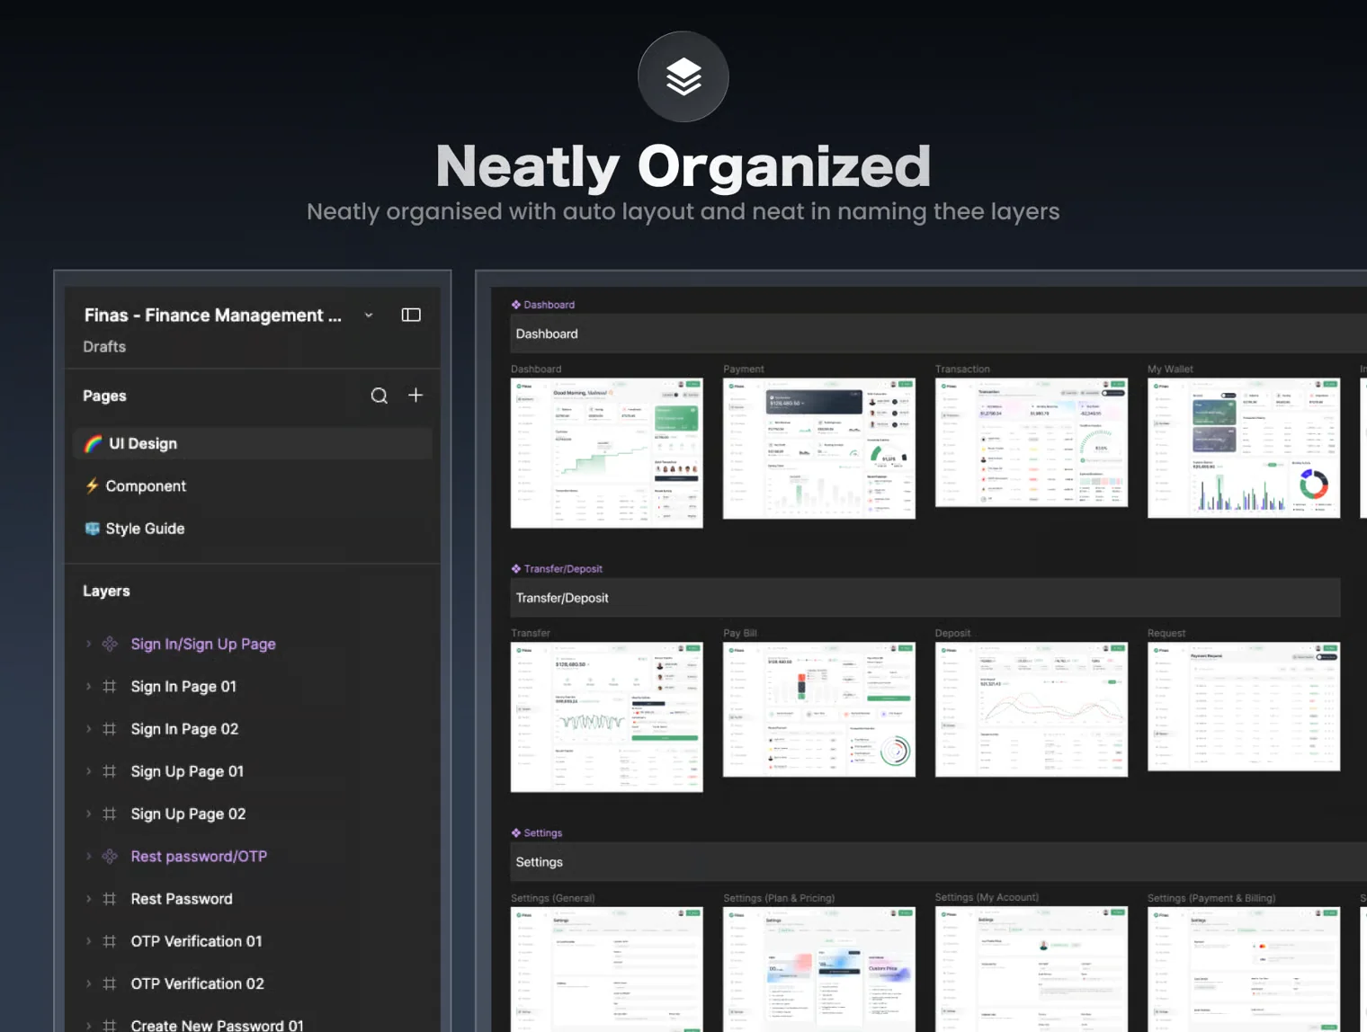Image resolution: width=1367 pixels, height=1032 pixels.
Task: Click the component icon of Sign In/Sign Up Page
Action: point(110,644)
